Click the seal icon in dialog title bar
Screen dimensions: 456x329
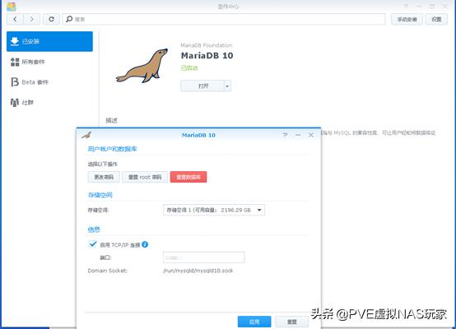pyautogui.click(x=86, y=135)
